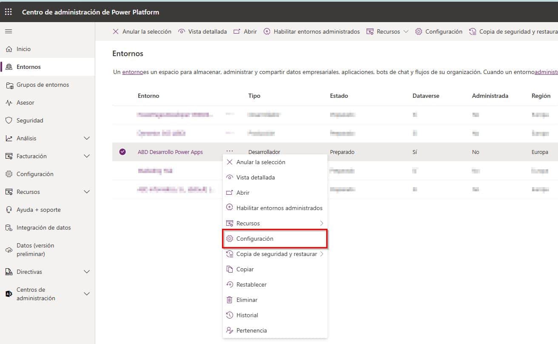Follow the 'entorno' hyperlink in description
The height and width of the screenshot is (344, 558).
point(133,72)
